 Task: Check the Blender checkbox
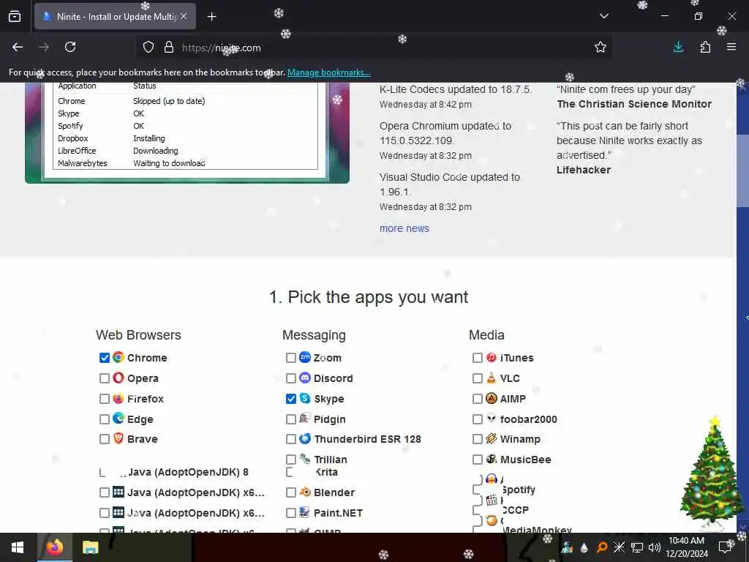pos(290,492)
